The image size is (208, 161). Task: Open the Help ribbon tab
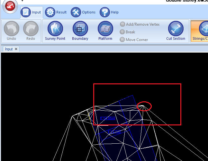[x=109, y=12]
